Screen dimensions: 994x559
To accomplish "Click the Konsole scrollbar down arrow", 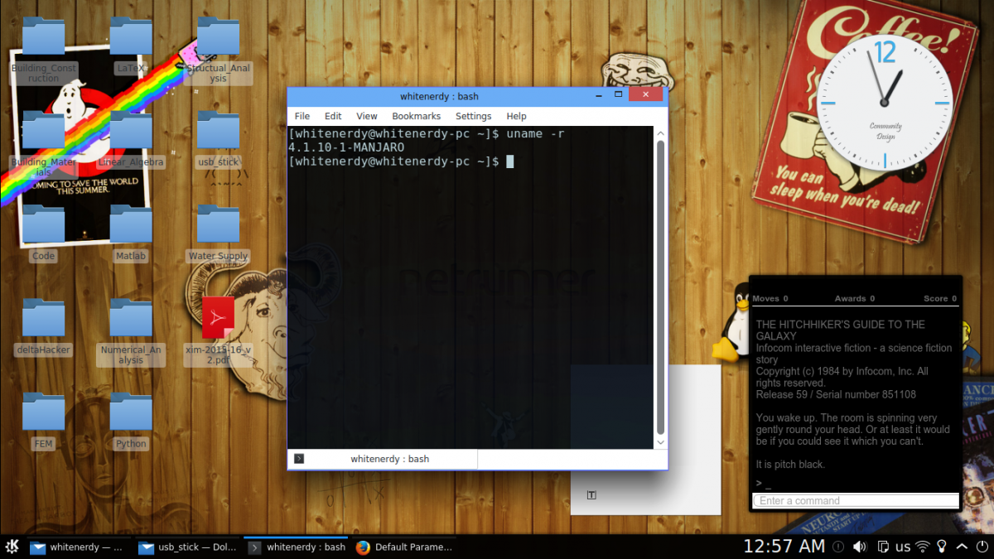I will [x=660, y=443].
